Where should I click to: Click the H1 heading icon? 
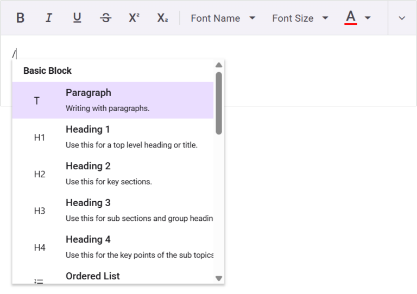(x=39, y=138)
